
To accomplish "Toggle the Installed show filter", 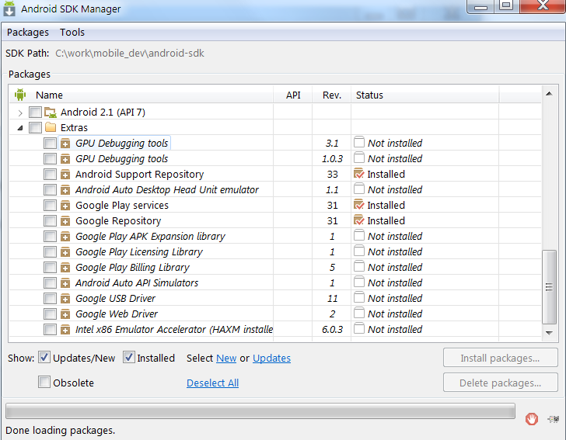I will click(129, 358).
